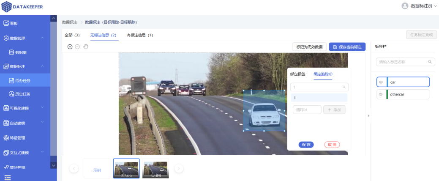This screenshot has height=181, width=439.
Task: Click the 待办任务 document icon
Action: click(11, 81)
